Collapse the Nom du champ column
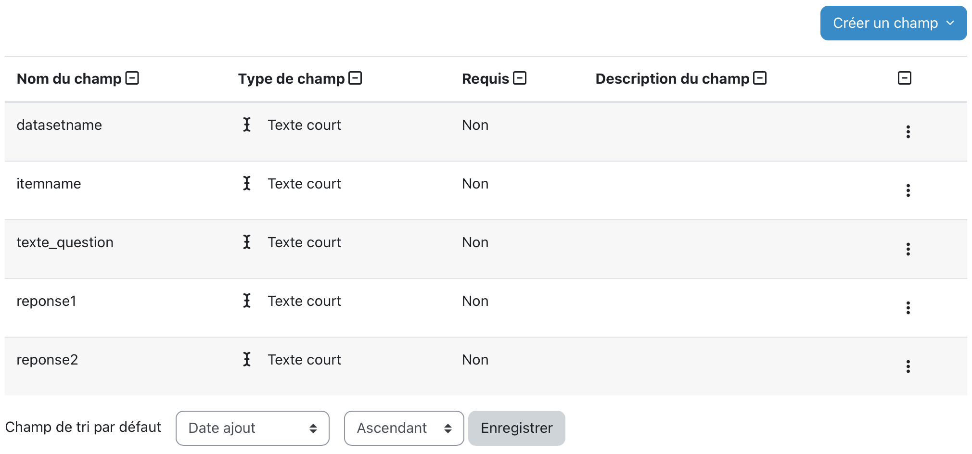 pyautogui.click(x=132, y=78)
